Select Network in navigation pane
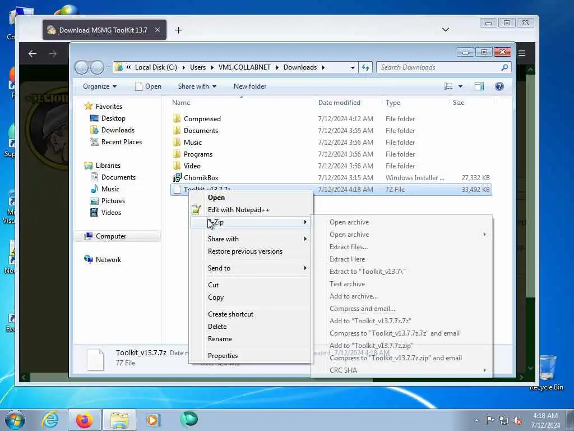574x431 pixels. [x=108, y=259]
